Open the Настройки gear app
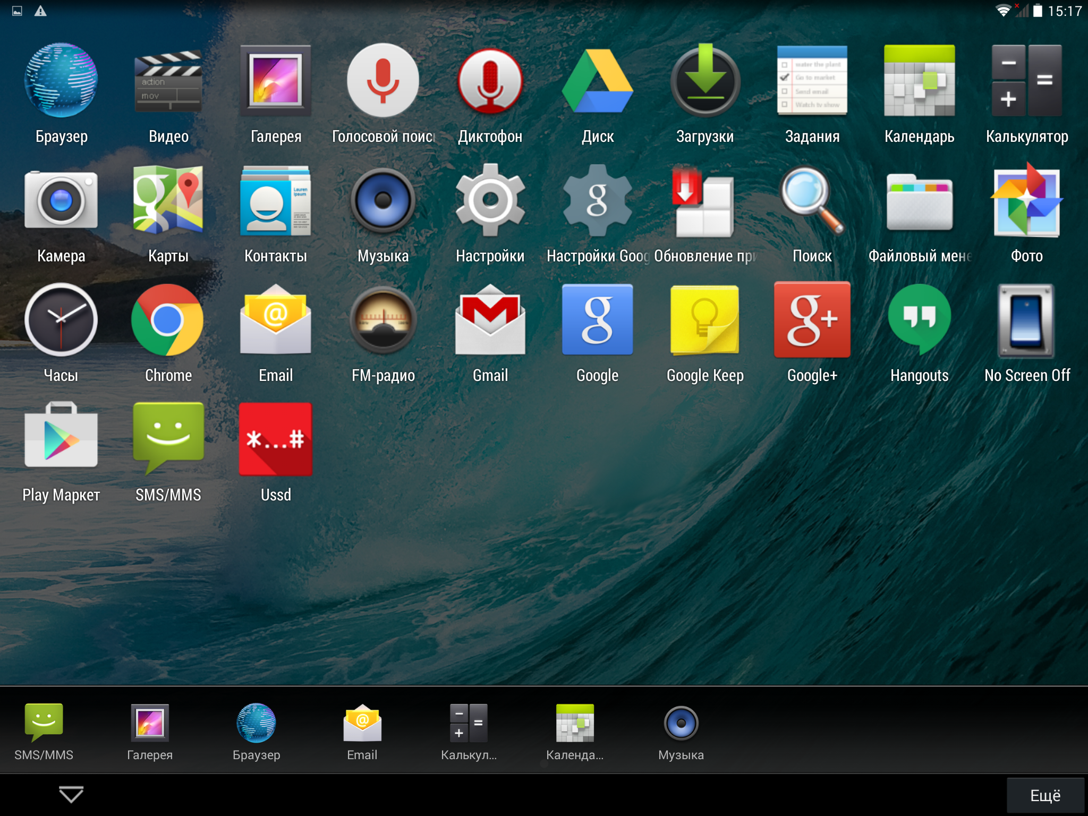Screen dimensions: 1088x816 click(490, 214)
